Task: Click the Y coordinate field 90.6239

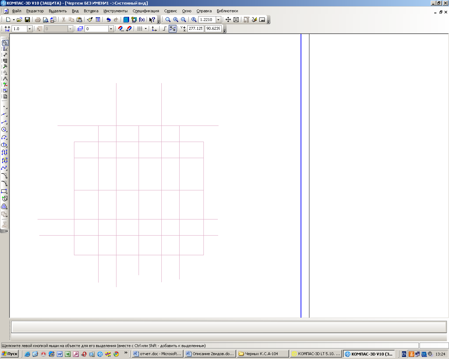Action: pyautogui.click(x=213, y=29)
